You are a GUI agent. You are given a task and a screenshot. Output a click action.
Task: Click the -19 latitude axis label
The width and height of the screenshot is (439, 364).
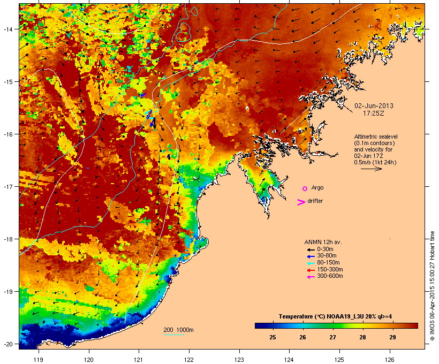pos(7,292)
